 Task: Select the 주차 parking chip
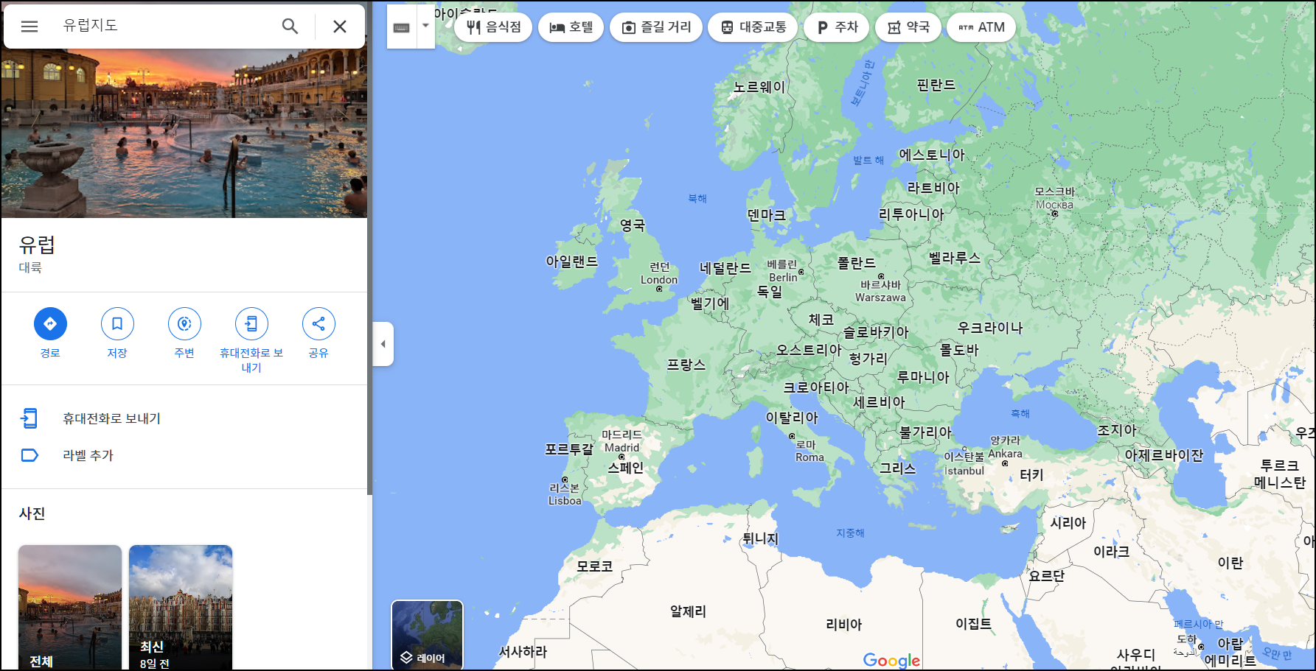click(x=837, y=27)
